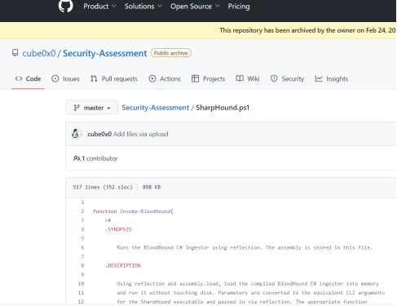Click the '.SYNOPSIS' code line
Viewport: 397px width, 306px height.
click(118, 229)
